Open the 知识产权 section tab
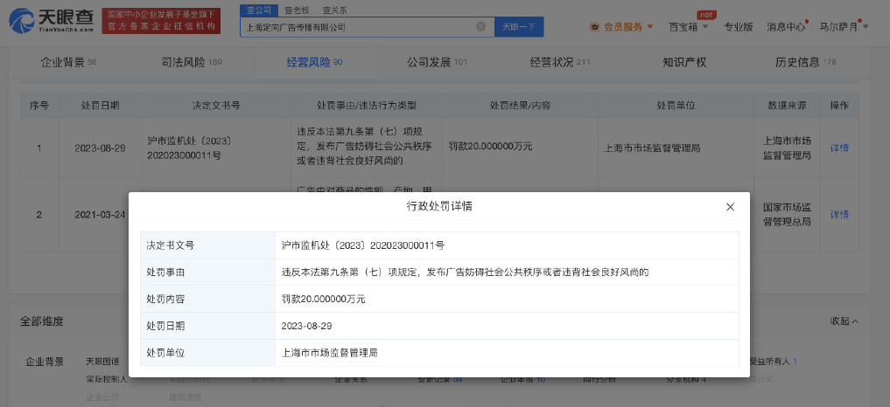Image resolution: width=890 pixels, height=407 pixels. [684, 62]
